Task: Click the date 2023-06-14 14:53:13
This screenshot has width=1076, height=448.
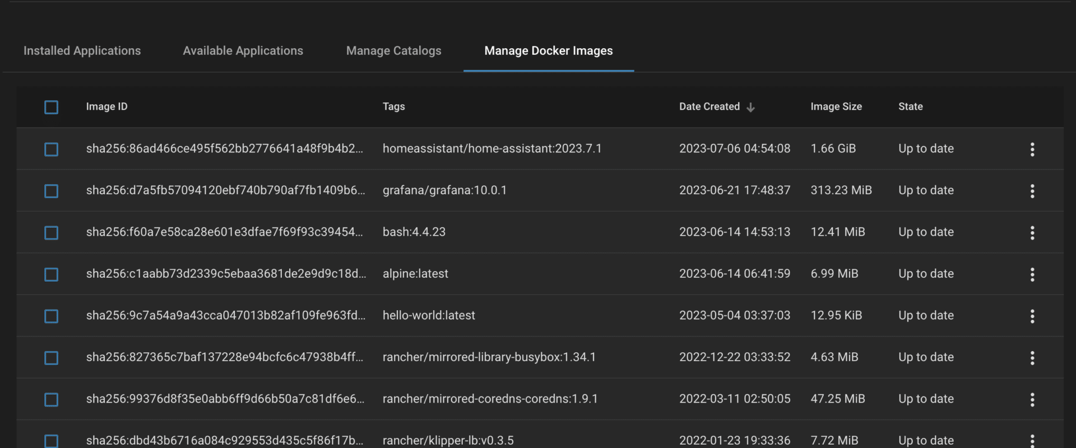Action: pos(735,232)
